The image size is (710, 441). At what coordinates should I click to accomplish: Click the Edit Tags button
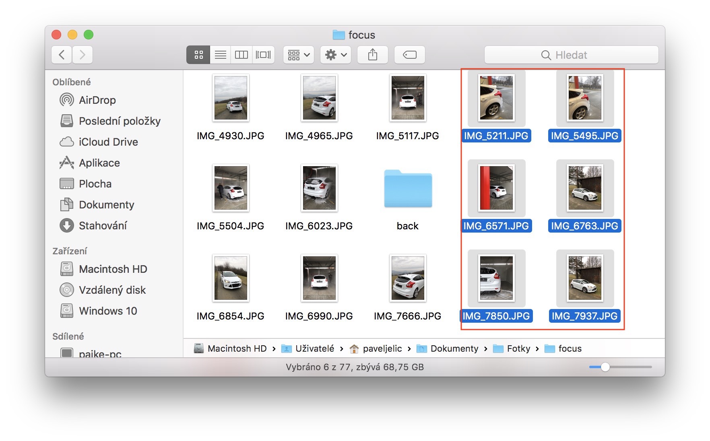pyautogui.click(x=410, y=55)
